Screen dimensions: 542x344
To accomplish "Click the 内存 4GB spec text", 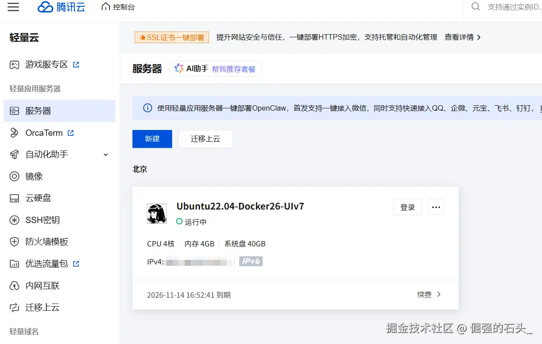I will [200, 244].
